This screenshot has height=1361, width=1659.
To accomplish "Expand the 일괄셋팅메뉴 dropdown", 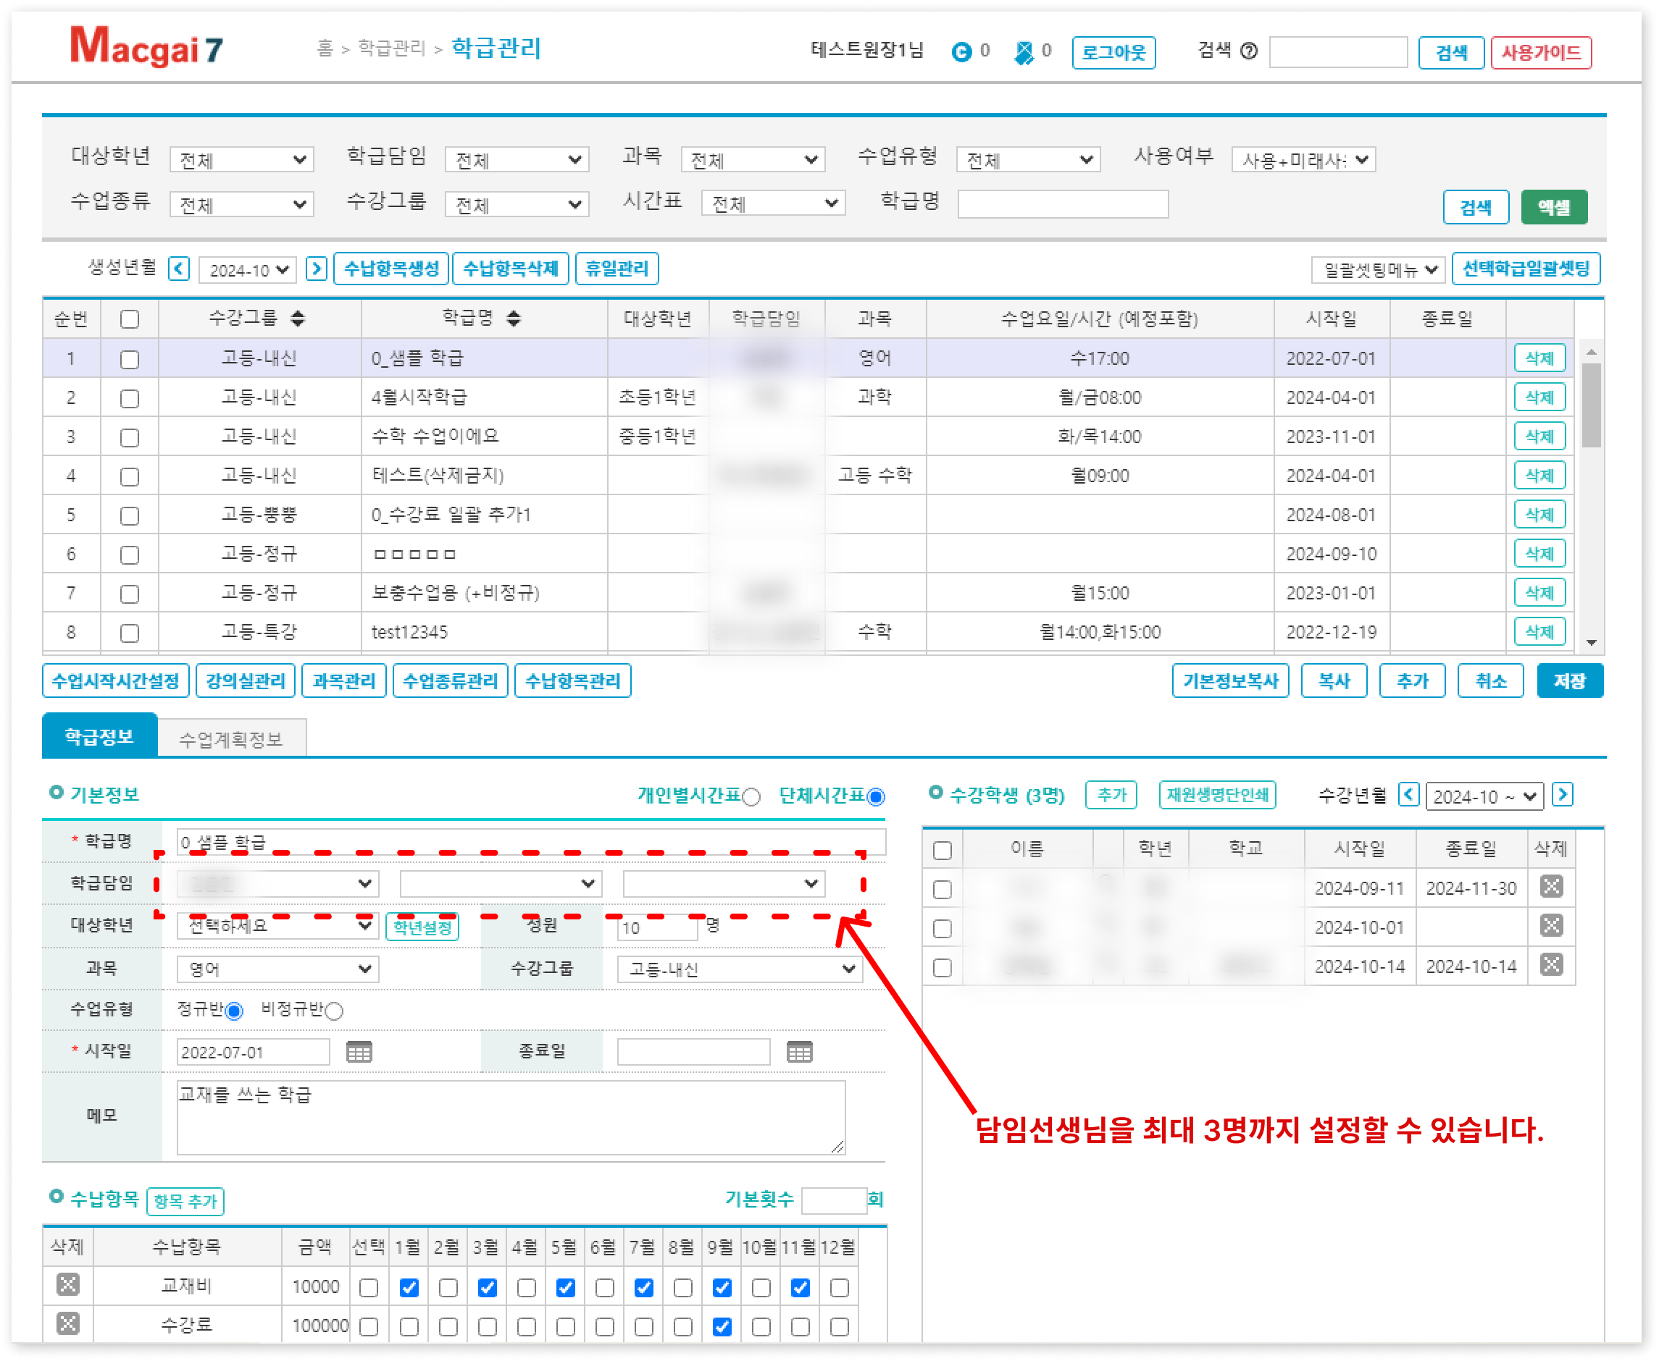I will 1377,270.
